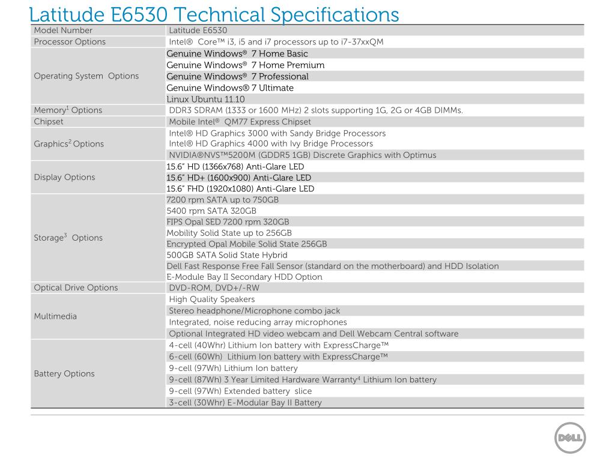The height and width of the screenshot is (461, 615).
Task: Click the Dell Fast Response Free Fall Sensor row
Action: 375,266
